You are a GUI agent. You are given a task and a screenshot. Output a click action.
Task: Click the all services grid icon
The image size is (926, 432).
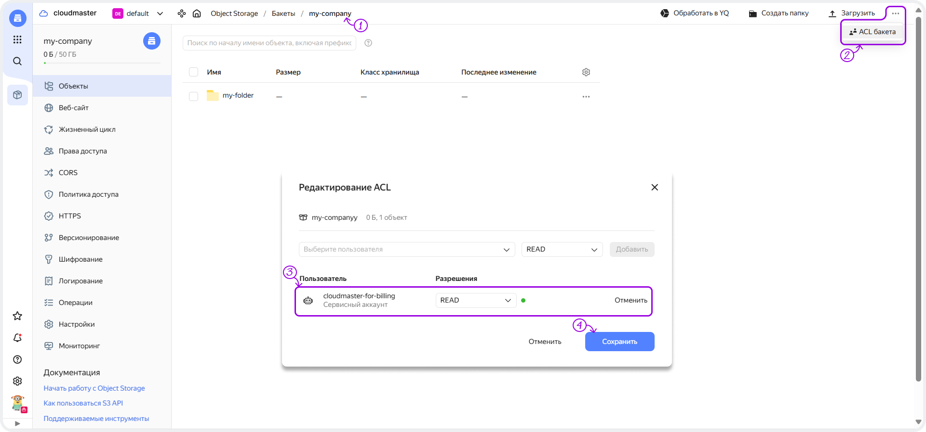(x=17, y=39)
